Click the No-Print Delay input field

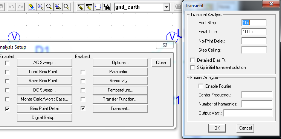[x=254, y=41]
